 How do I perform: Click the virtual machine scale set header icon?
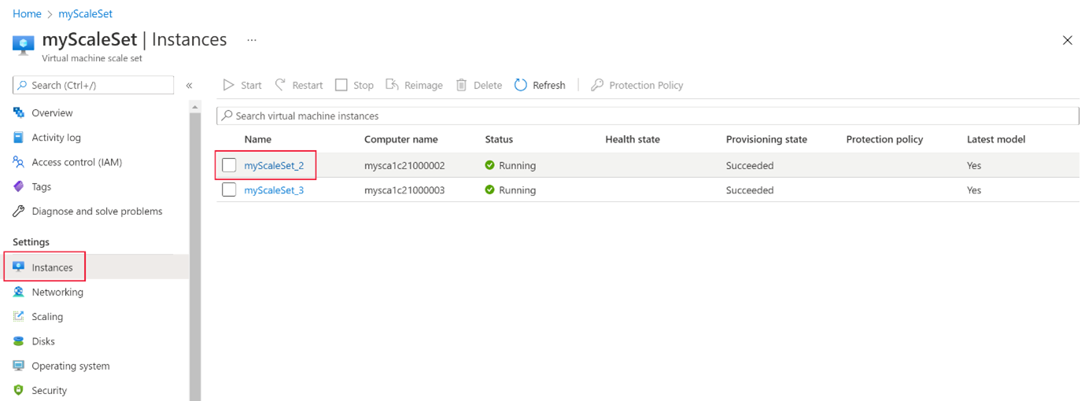point(24,44)
